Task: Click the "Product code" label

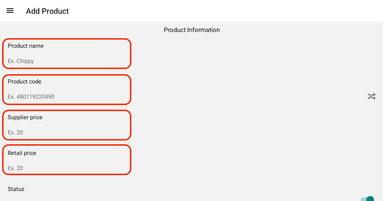Action: pos(24,81)
